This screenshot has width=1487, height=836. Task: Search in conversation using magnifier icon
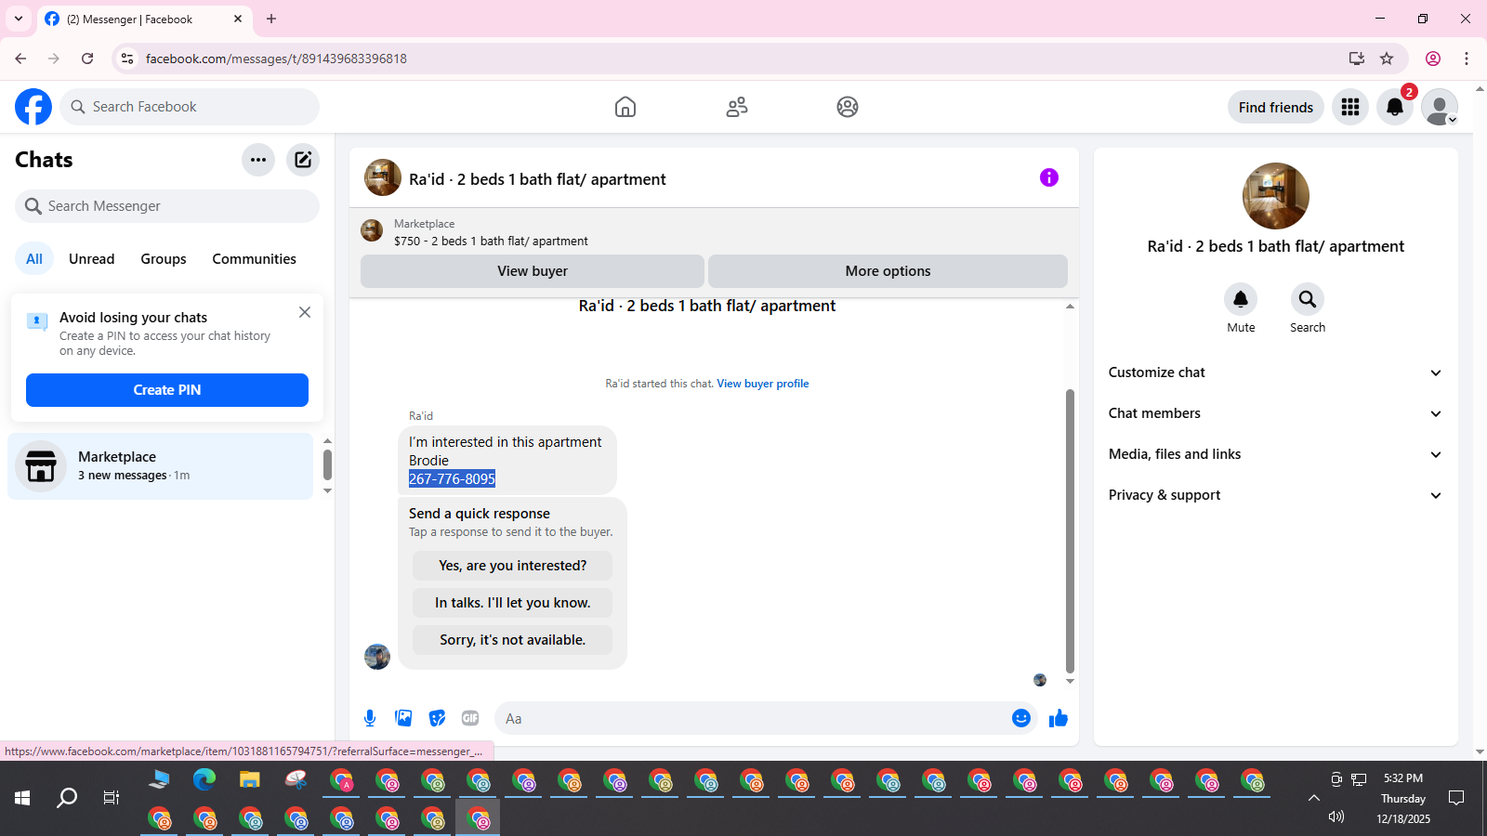point(1308,299)
